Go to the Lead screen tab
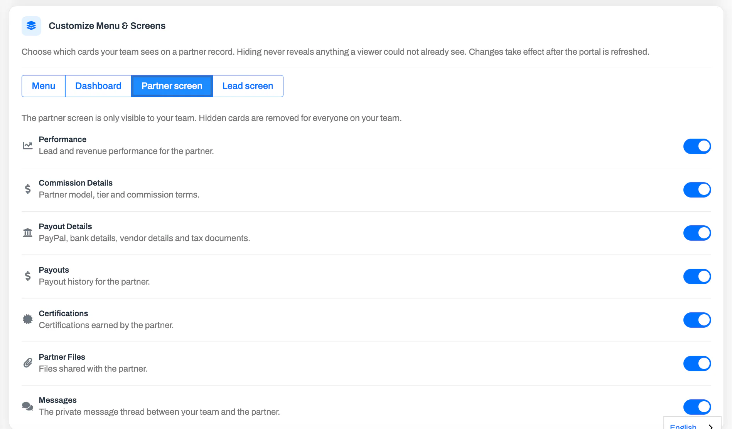Viewport: 732px width, 429px height. (248, 86)
